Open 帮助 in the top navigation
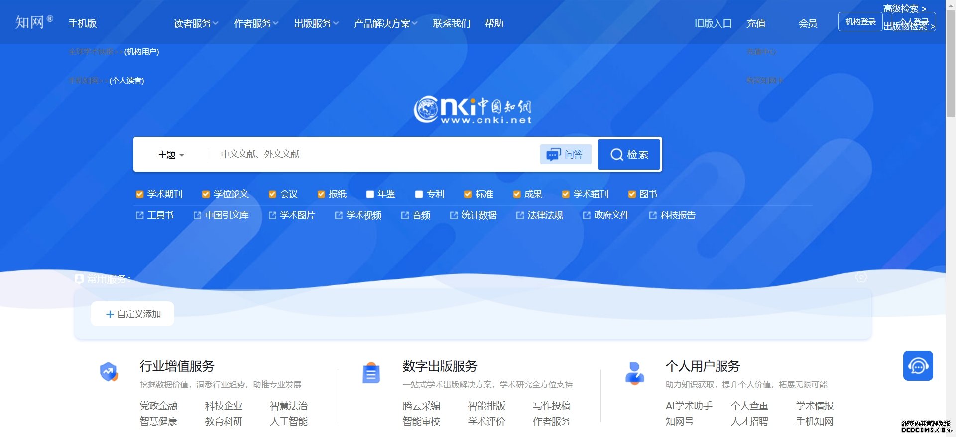This screenshot has height=437, width=956. 494,23
